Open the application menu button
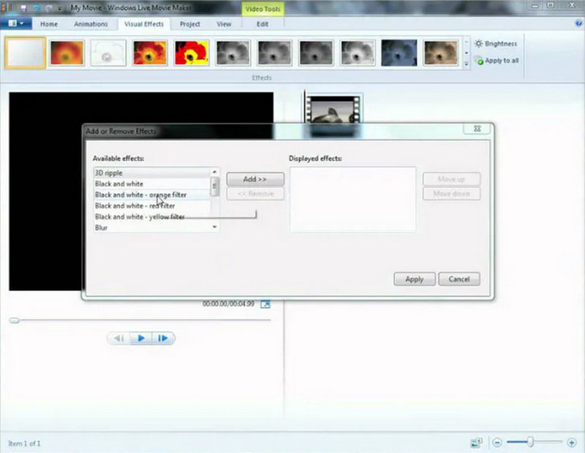 [15, 23]
